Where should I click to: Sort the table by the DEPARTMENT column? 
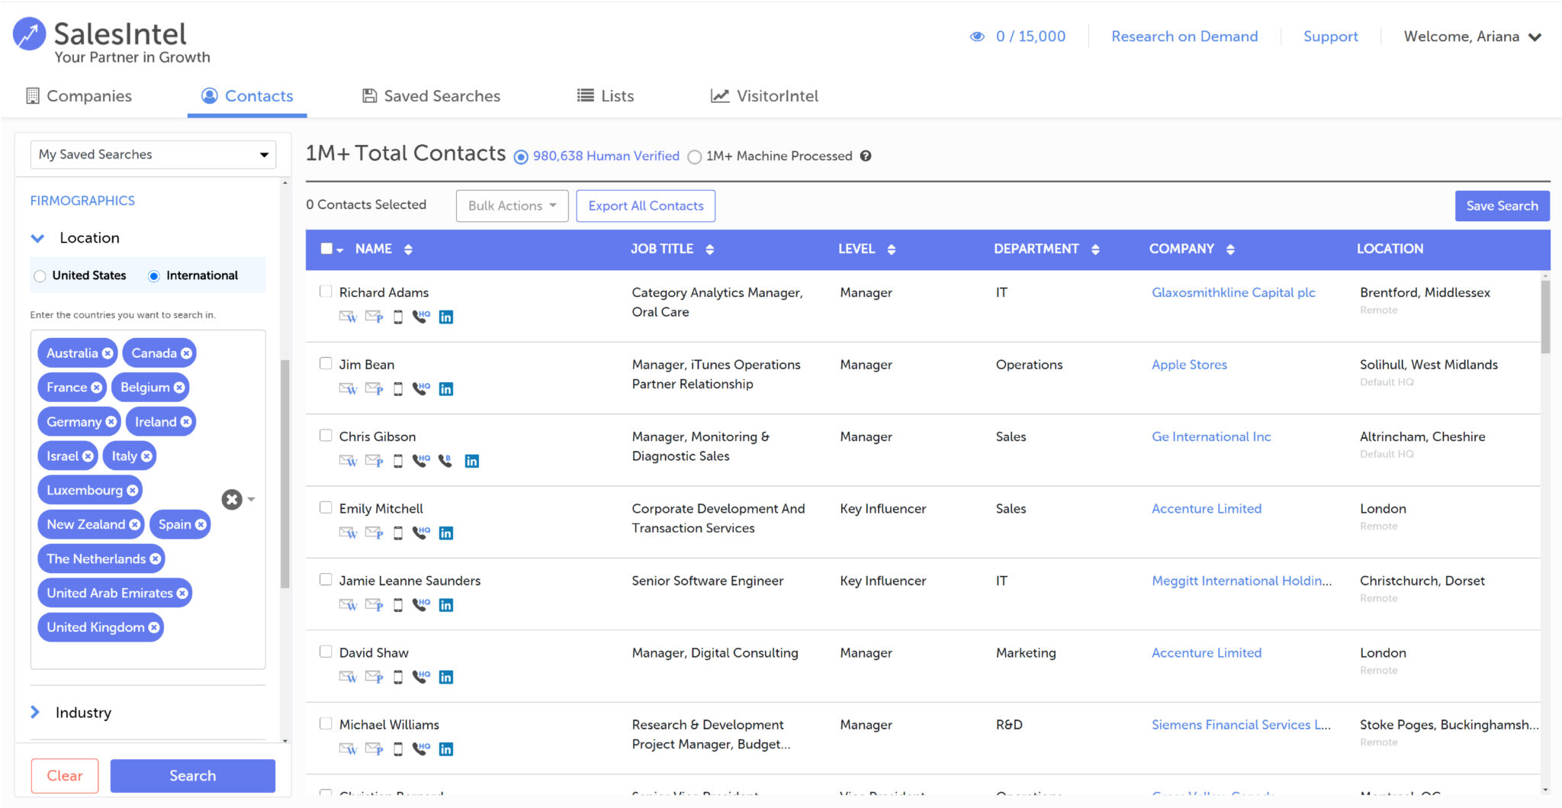1095,249
